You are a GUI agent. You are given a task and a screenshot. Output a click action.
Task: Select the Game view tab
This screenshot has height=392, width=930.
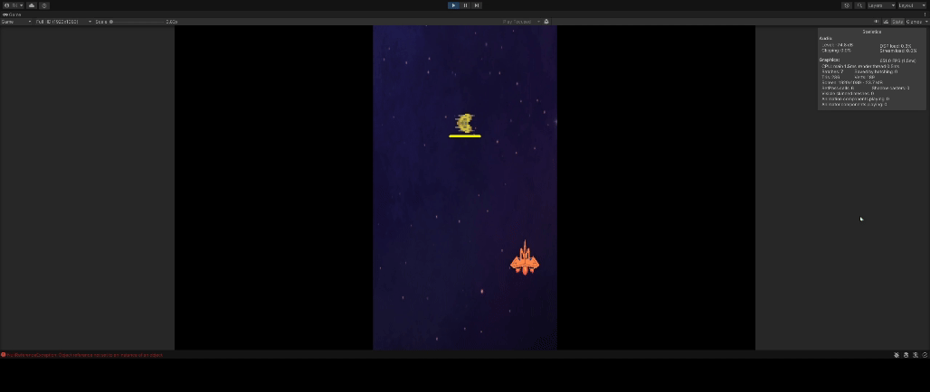[x=13, y=14]
